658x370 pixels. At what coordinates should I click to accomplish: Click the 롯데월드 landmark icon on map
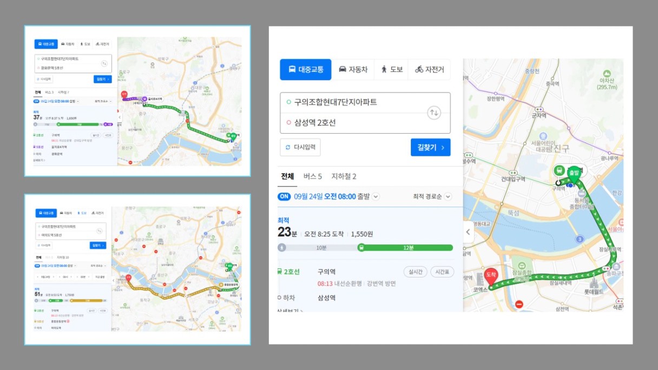pos(594,282)
